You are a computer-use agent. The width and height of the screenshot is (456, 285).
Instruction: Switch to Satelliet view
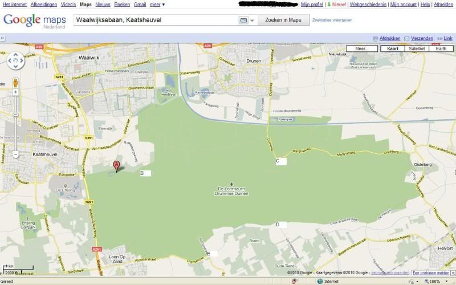417,48
